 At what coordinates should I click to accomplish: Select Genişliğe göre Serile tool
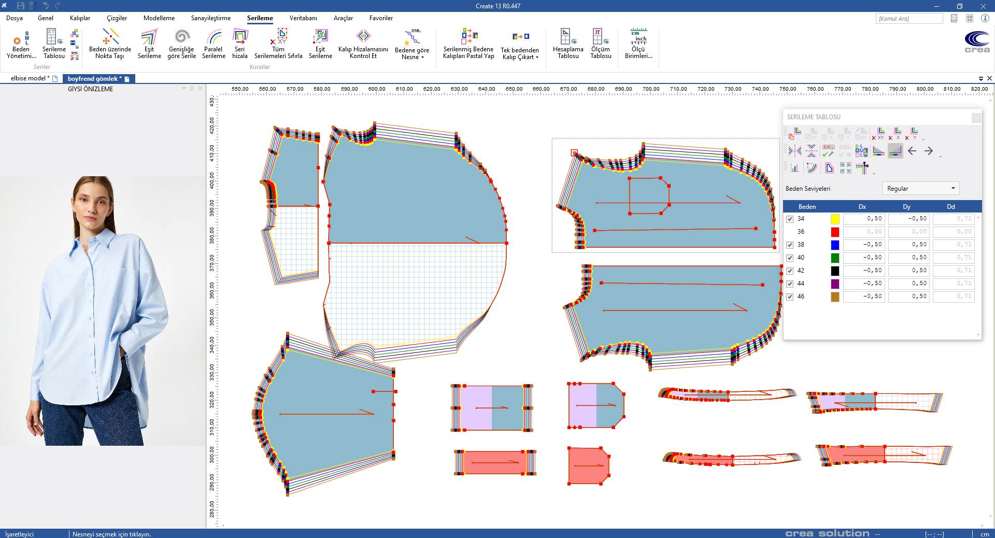[181, 44]
